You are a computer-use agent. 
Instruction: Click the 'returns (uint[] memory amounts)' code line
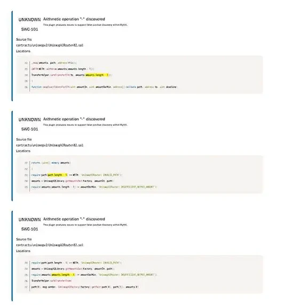[x=51, y=163]
